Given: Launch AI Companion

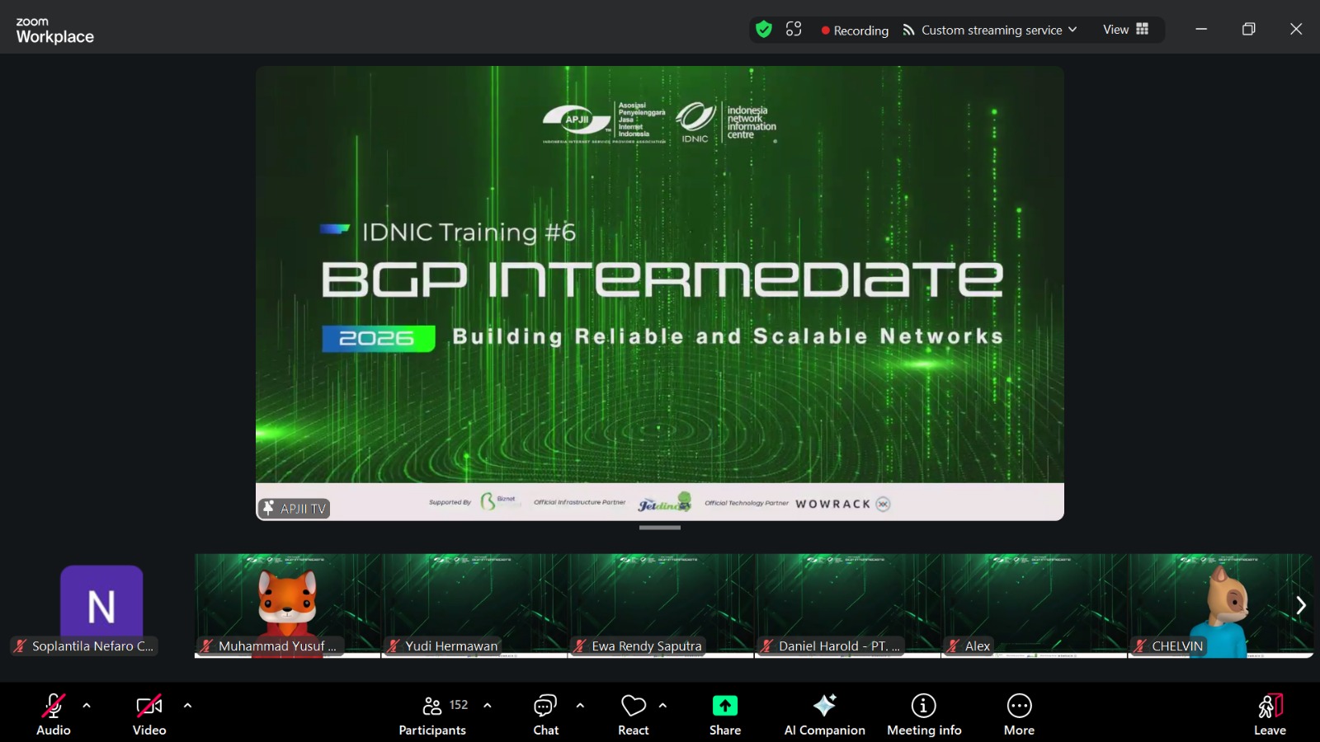Looking at the screenshot, I should [824, 715].
